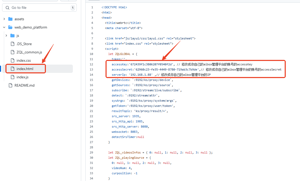The image size is (300, 181).
Task: Expand the assets folder chevron
Action: point(4,19)
